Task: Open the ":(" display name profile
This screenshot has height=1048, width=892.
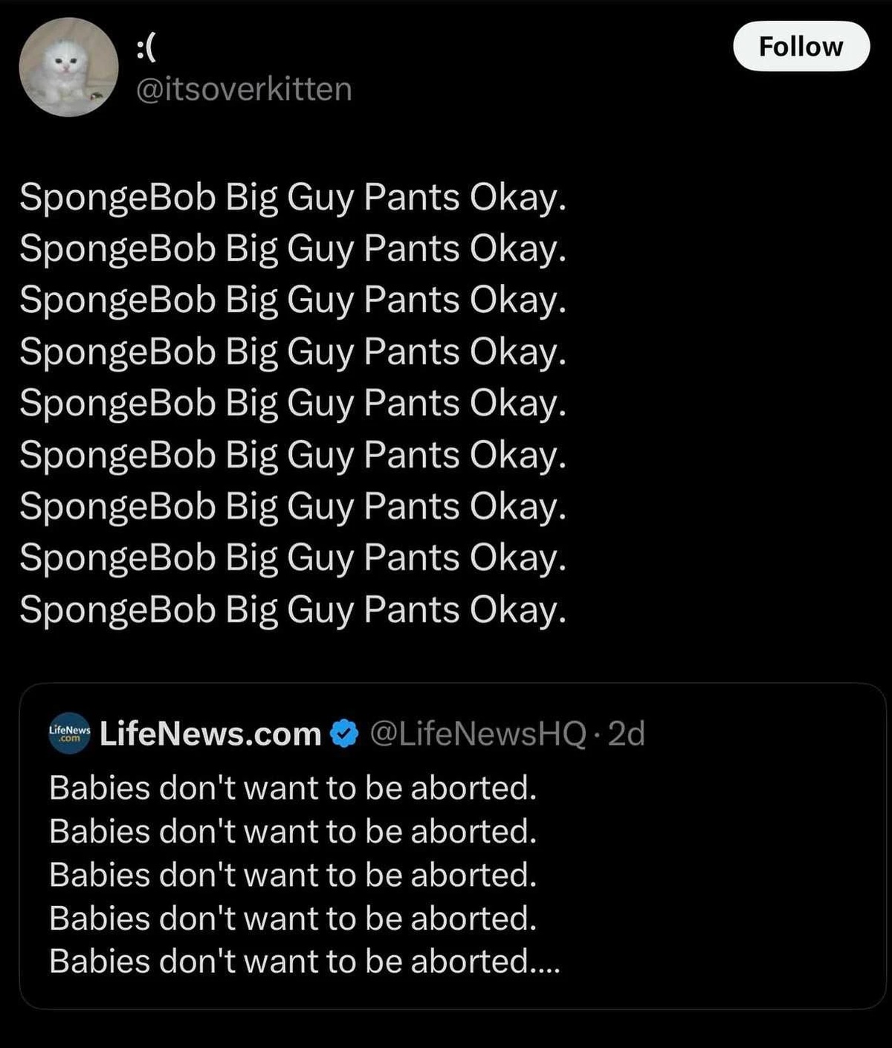Action: (x=146, y=48)
